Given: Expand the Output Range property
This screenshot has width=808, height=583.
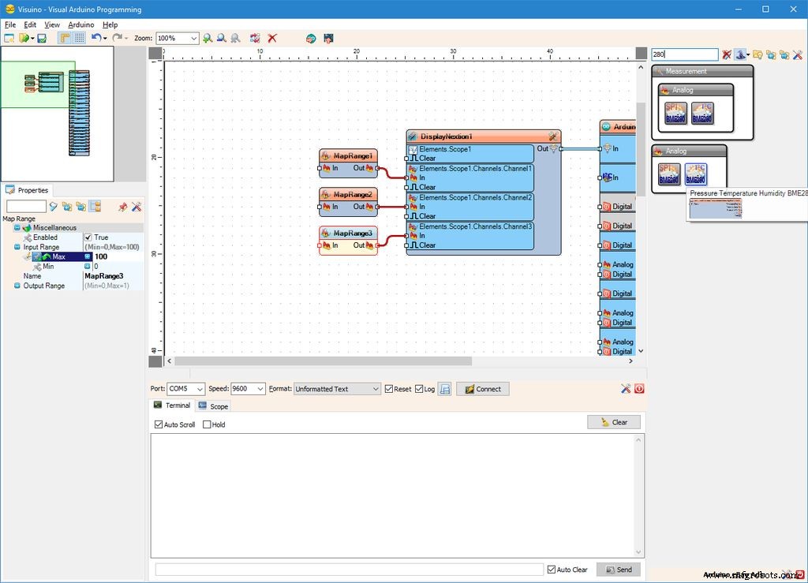Looking at the screenshot, I should 17,286.
